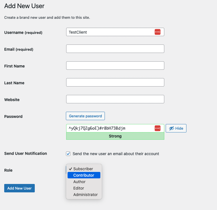Click the First Name label
Screen dimensions: 217x210
click(x=14, y=66)
